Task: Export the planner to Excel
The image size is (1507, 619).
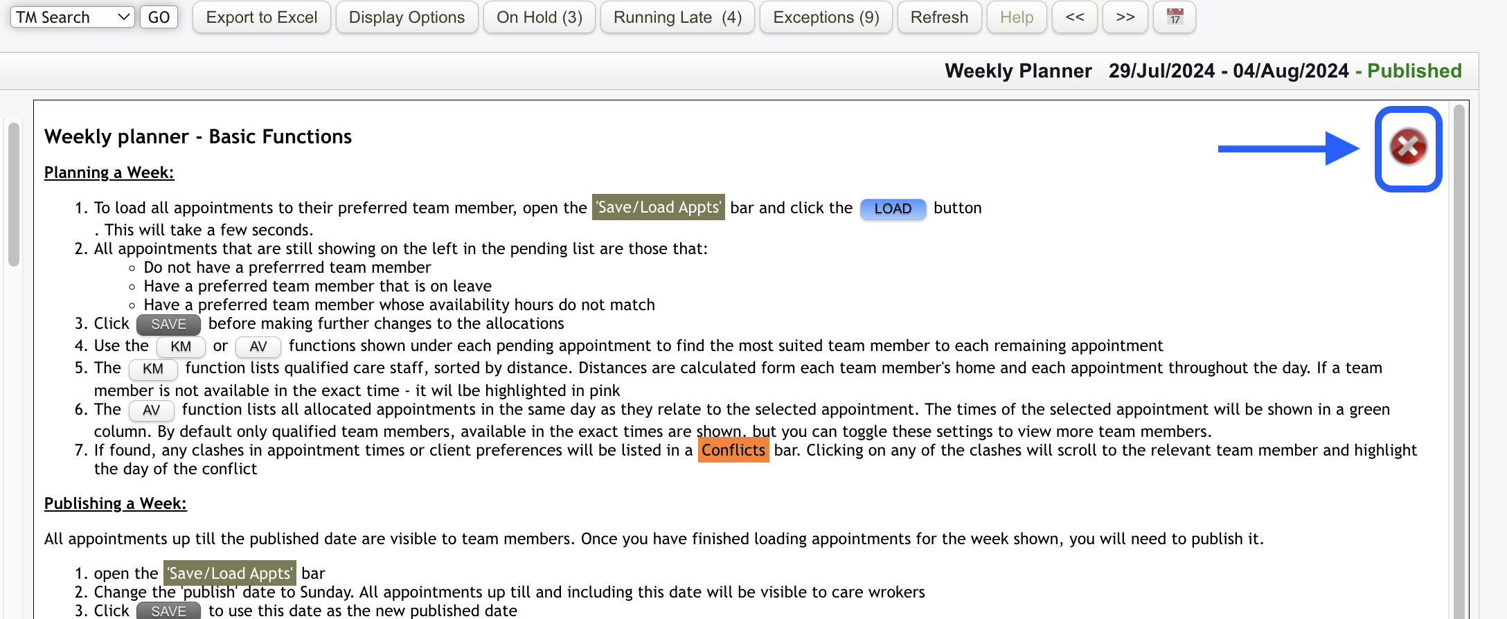Action: point(262,17)
